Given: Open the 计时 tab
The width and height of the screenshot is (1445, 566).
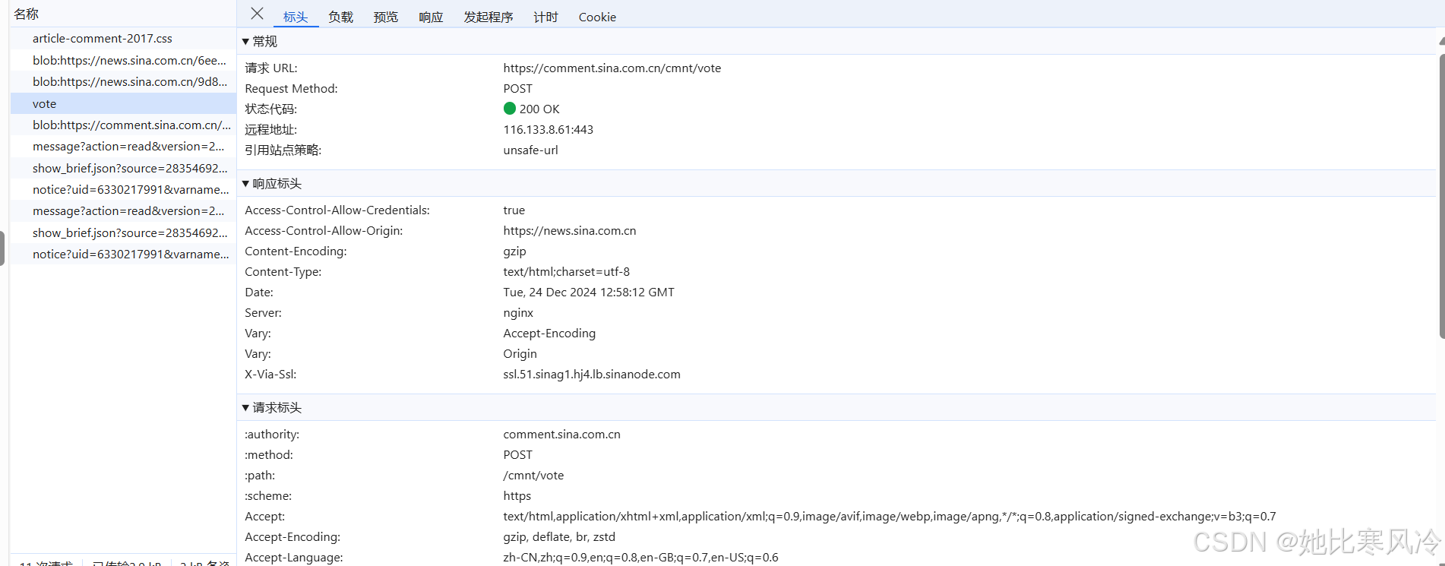Looking at the screenshot, I should pyautogui.click(x=545, y=17).
